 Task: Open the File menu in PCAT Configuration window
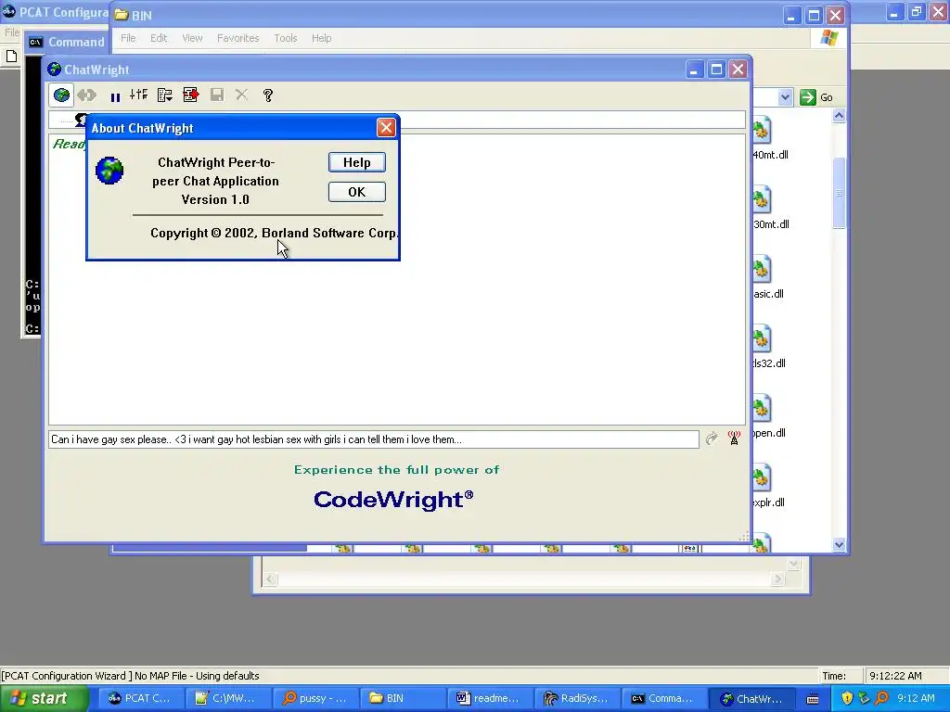click(11, 32)
